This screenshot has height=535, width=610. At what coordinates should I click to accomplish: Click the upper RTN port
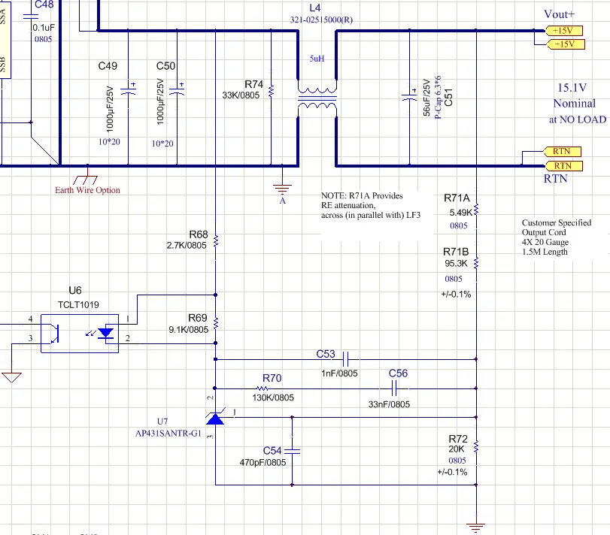pyautogui.click(x=563, y=152)
